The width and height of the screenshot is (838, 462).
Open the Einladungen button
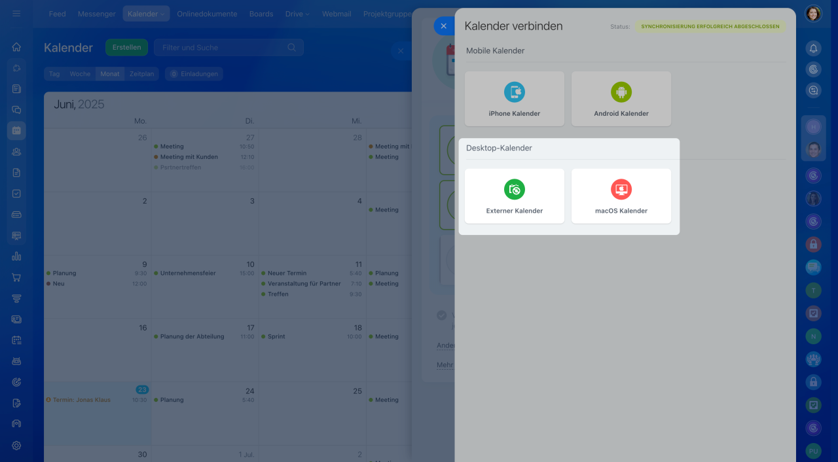tap(194, 74)
